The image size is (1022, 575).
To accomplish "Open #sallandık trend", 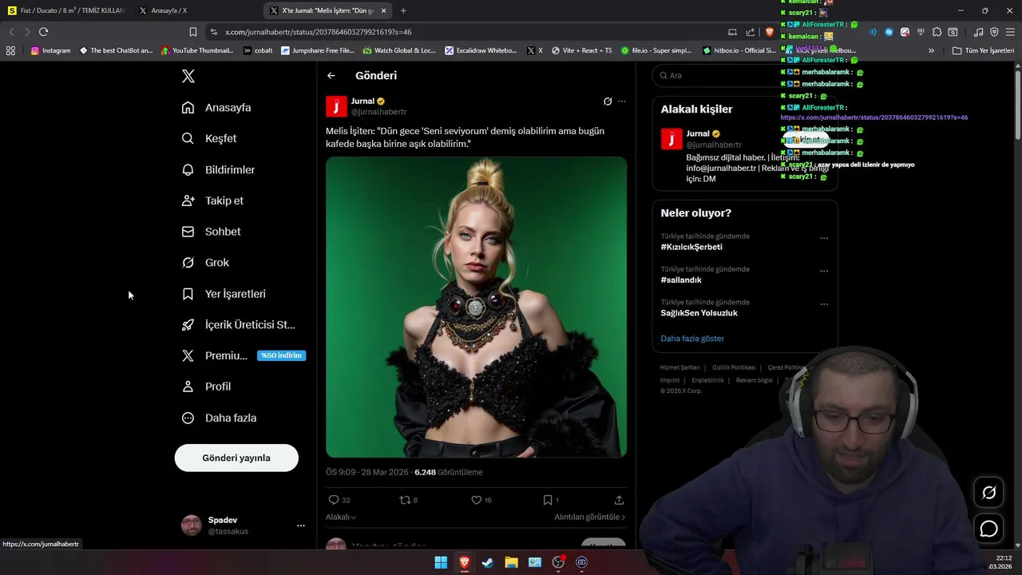I will pos(681,280).
